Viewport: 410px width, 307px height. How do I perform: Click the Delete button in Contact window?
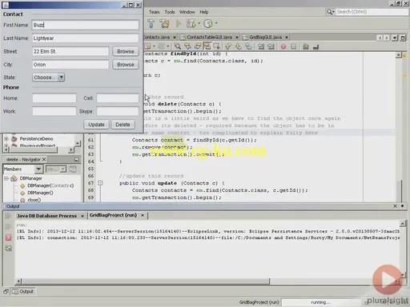click(123, 125)
